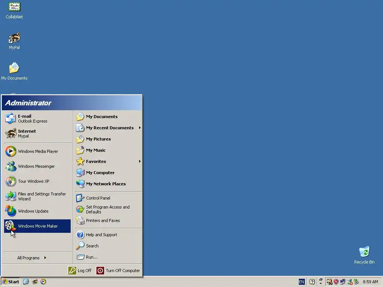Click the language bar restore icon
This screenshot has height=287, width=383.
[321, 280]
